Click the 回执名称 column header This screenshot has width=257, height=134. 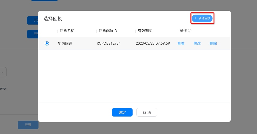tap(67, 31)
